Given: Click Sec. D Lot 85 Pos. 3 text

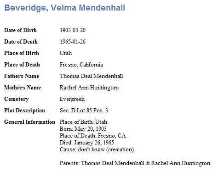Looking at the screenshot, I should click(84, 111).
